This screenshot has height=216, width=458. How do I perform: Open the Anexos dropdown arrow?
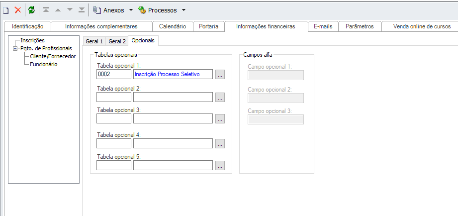(131, 10)
